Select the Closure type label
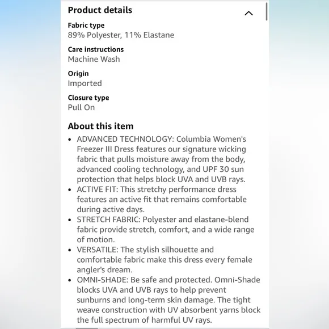 pyautogui.click(x=88, y=98)
